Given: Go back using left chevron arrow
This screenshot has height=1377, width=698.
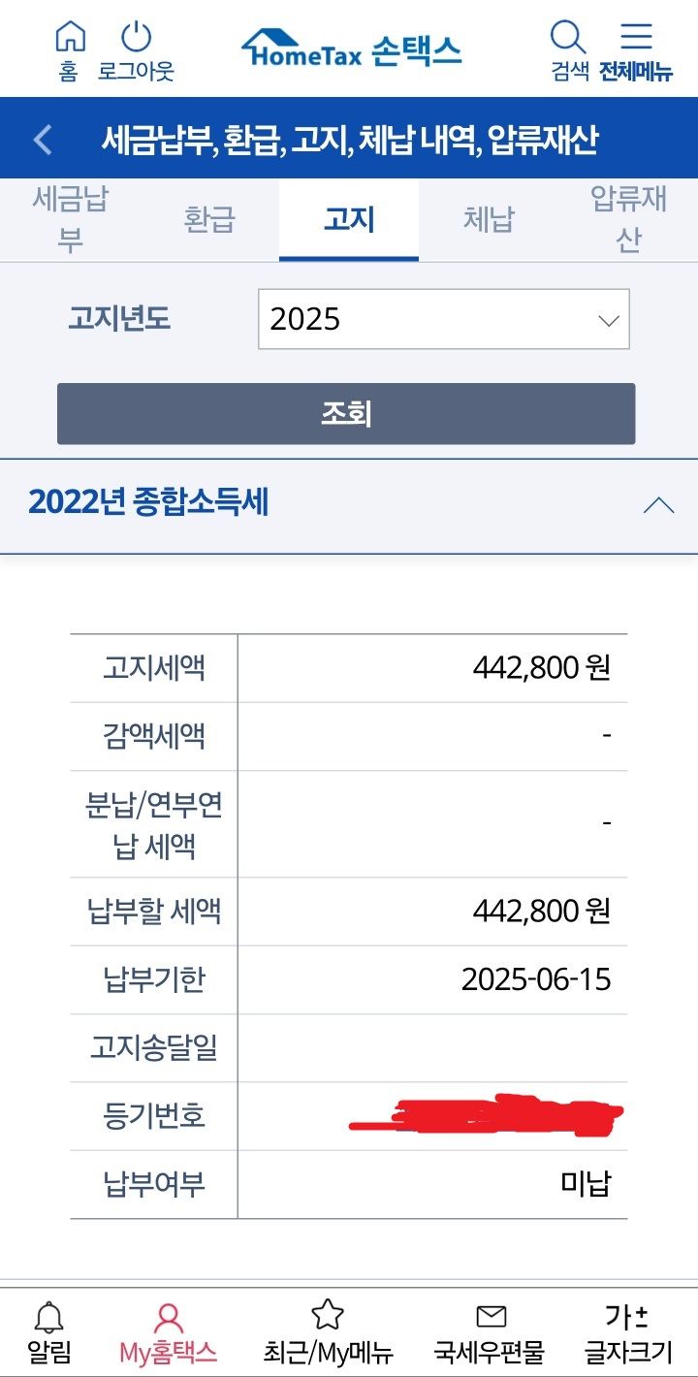Looking at the screenshot, I should [42, 140].
